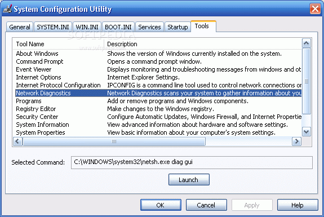Launch the selected tool

click(189, 180)
